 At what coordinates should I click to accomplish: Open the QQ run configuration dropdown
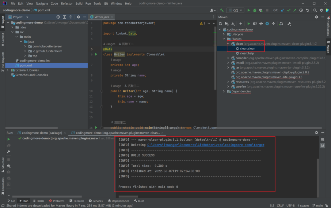point(235,10)
